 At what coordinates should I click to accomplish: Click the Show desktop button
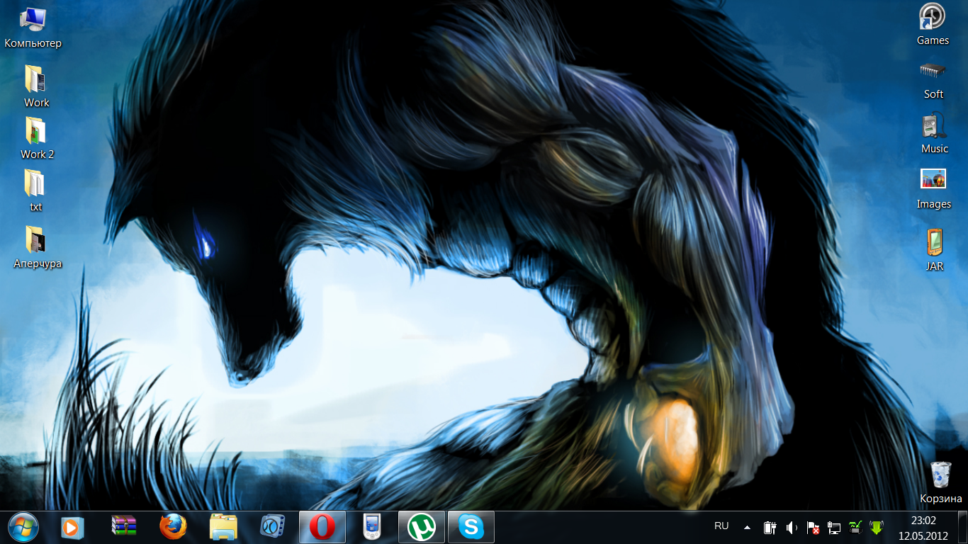click(962, 527)
